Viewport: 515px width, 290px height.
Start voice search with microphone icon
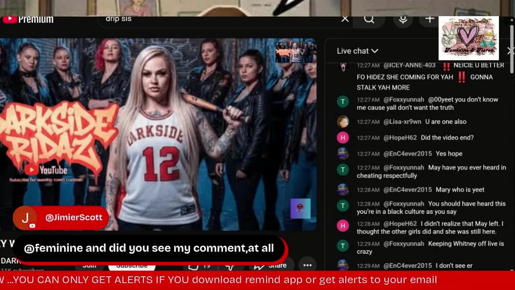[x=403, y=19]
